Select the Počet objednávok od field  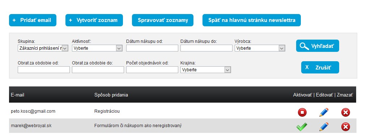tap(152, 70)
